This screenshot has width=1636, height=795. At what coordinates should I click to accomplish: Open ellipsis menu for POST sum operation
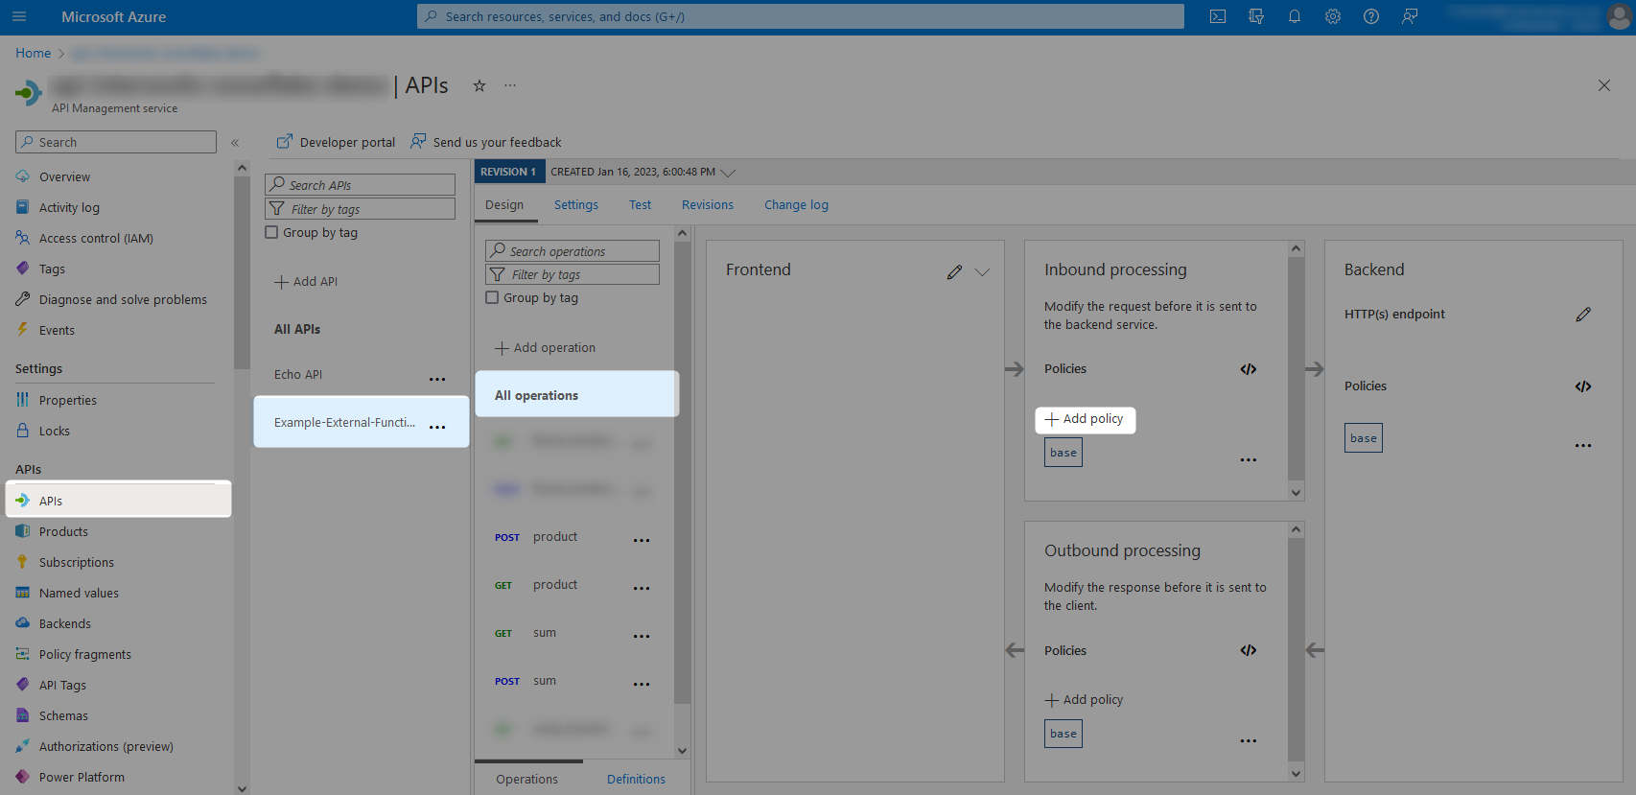pos(642,685)
